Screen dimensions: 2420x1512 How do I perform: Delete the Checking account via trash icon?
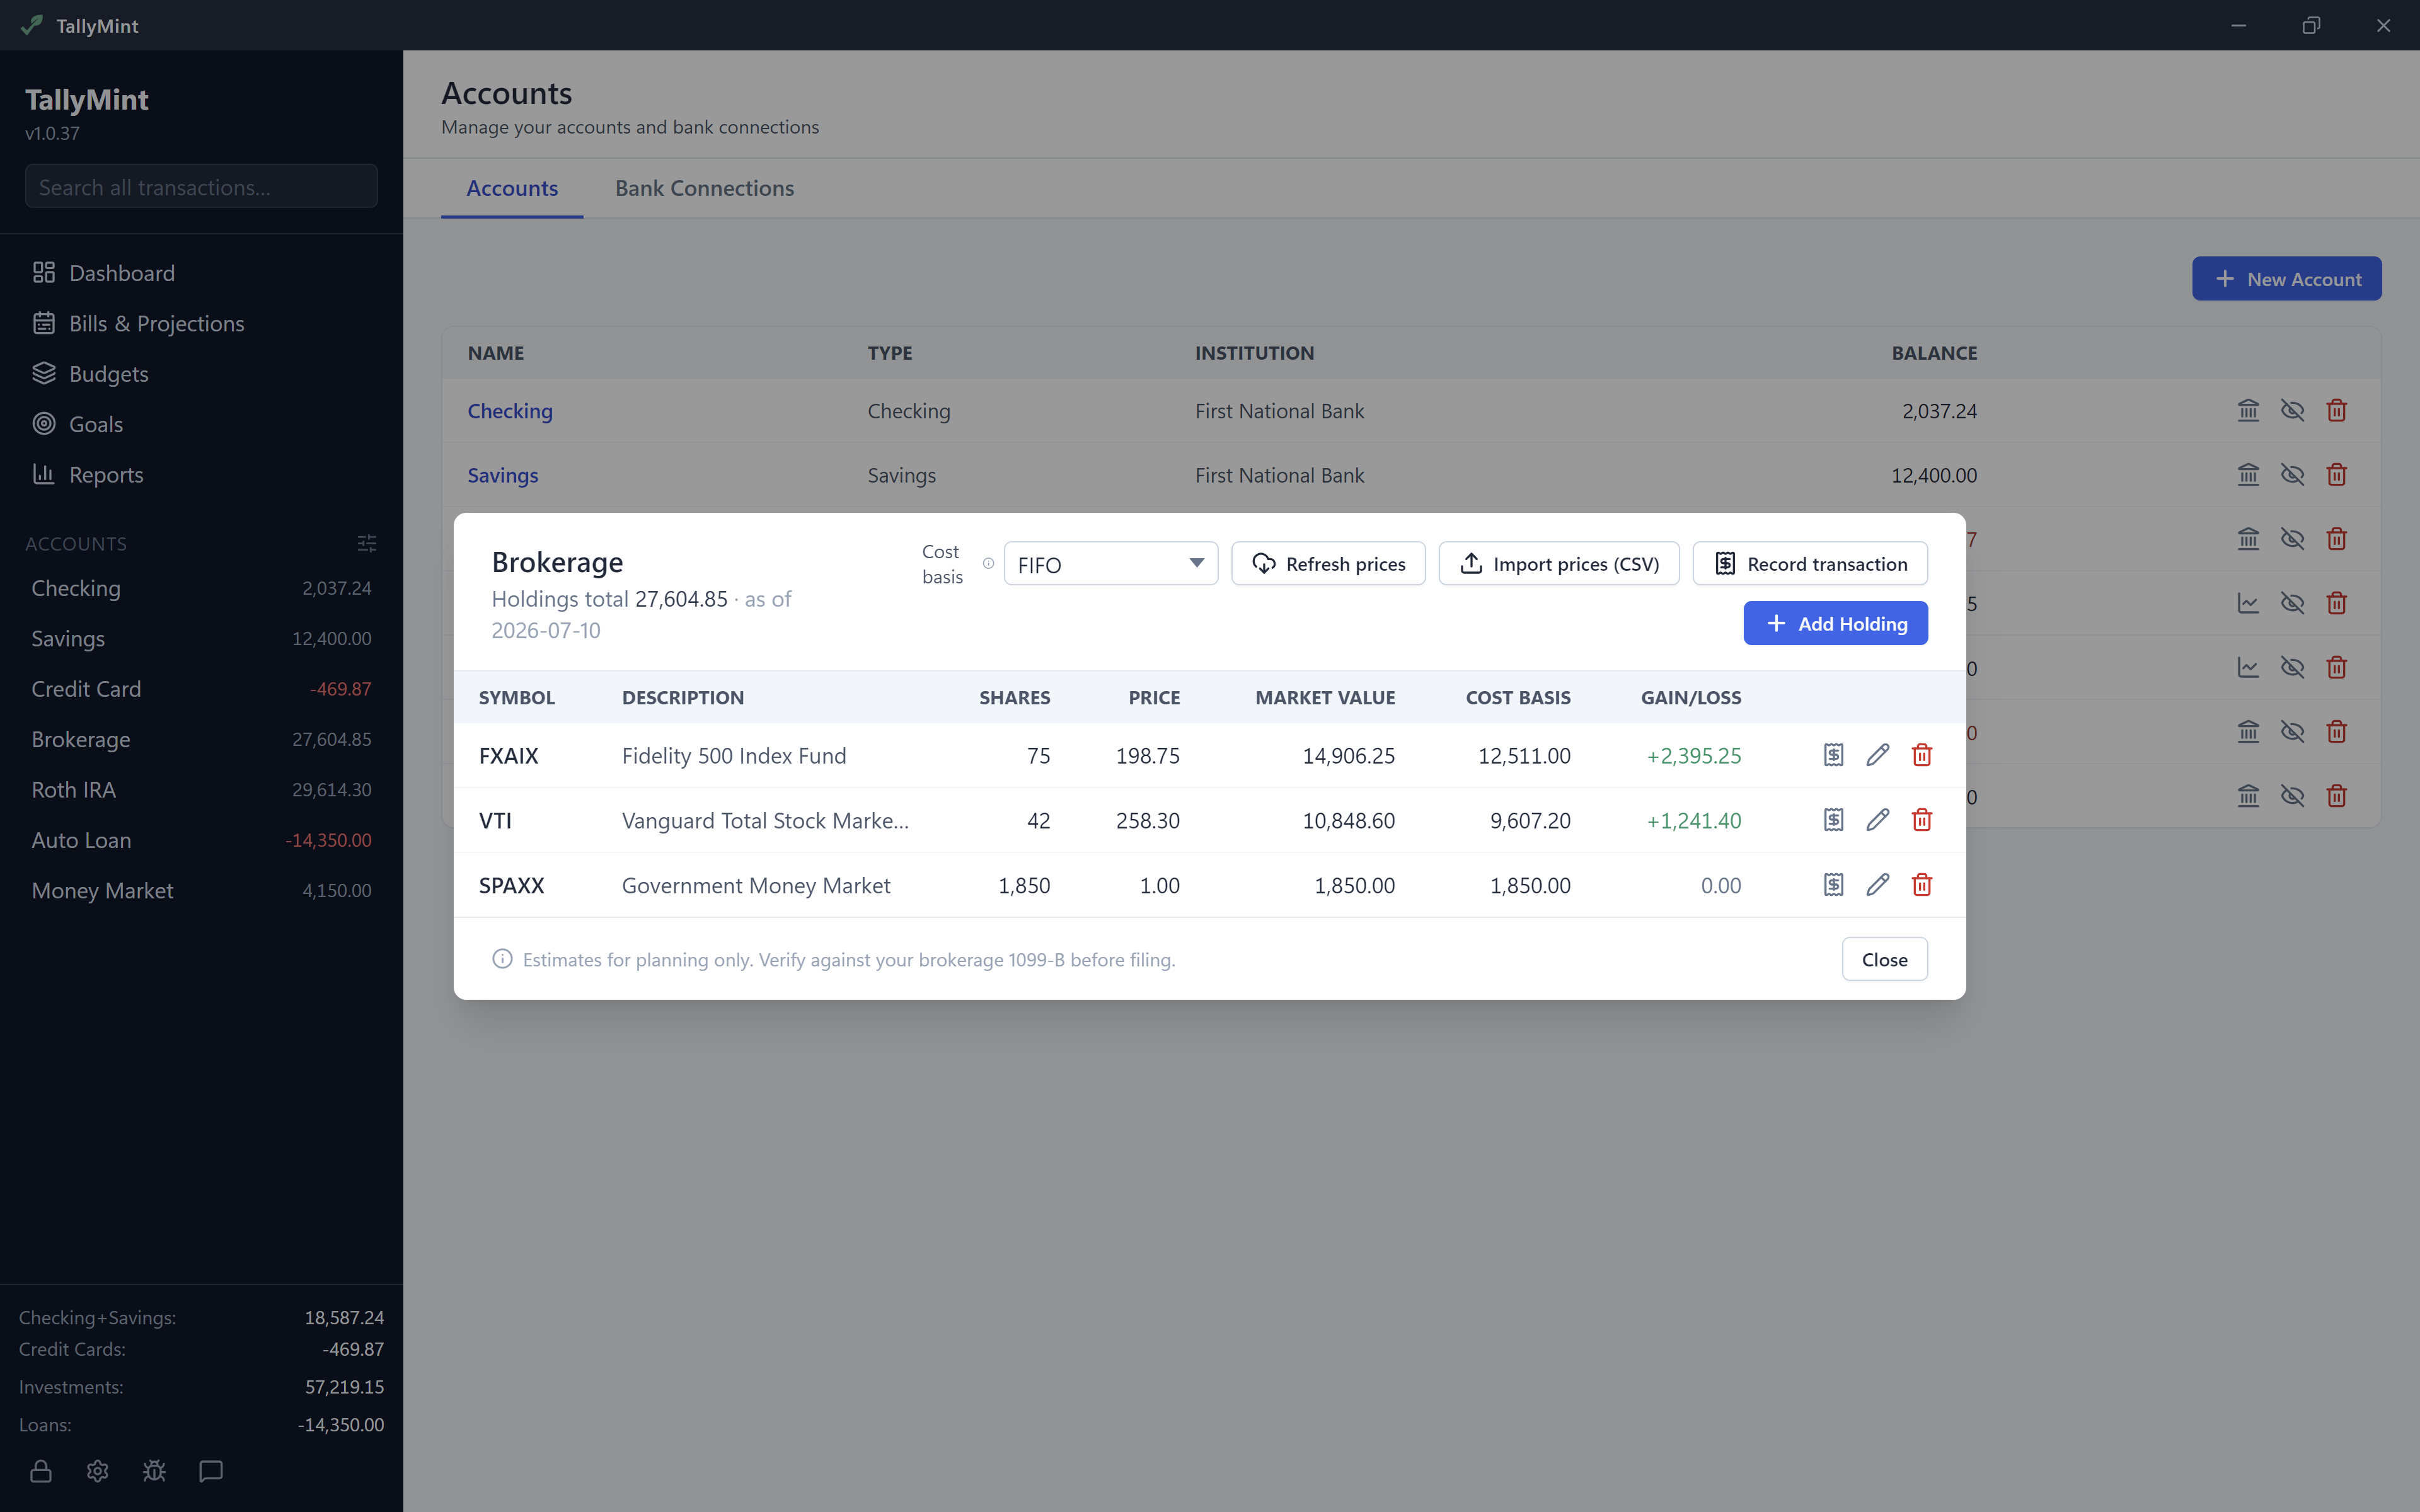(x=2336, y=410)
